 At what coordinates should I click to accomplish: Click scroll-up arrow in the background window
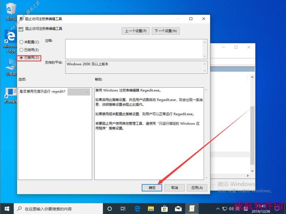click(252, 77)
